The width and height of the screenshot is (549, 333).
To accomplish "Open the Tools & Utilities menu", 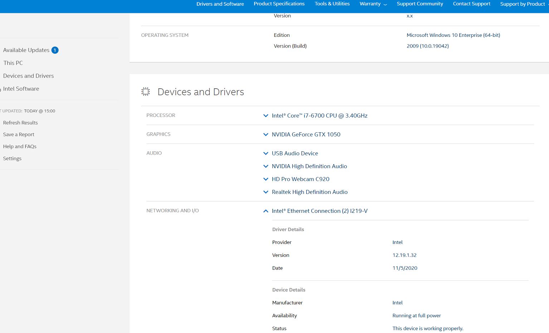I will 332,4.
